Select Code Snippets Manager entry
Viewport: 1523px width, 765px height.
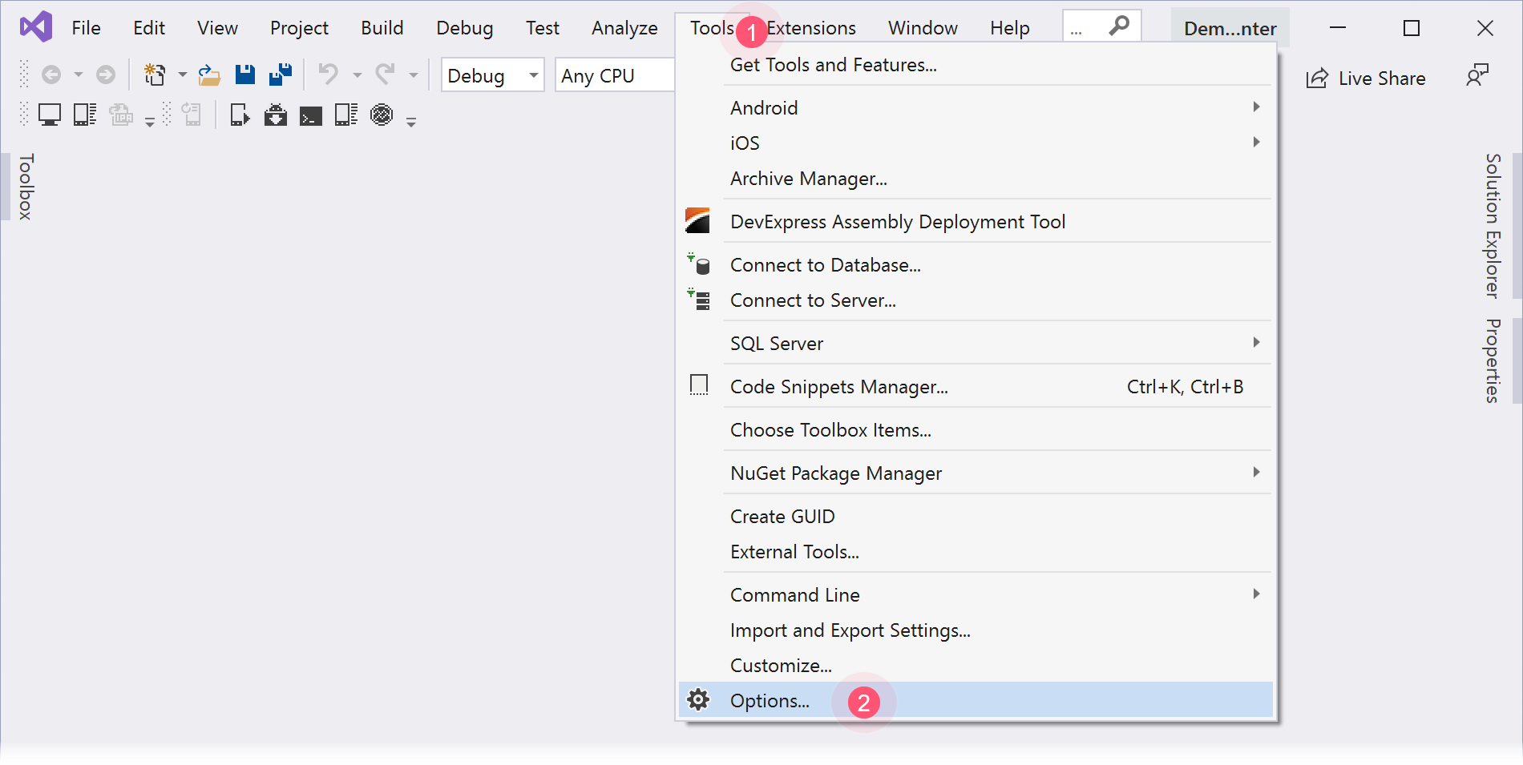click(838, 387)
